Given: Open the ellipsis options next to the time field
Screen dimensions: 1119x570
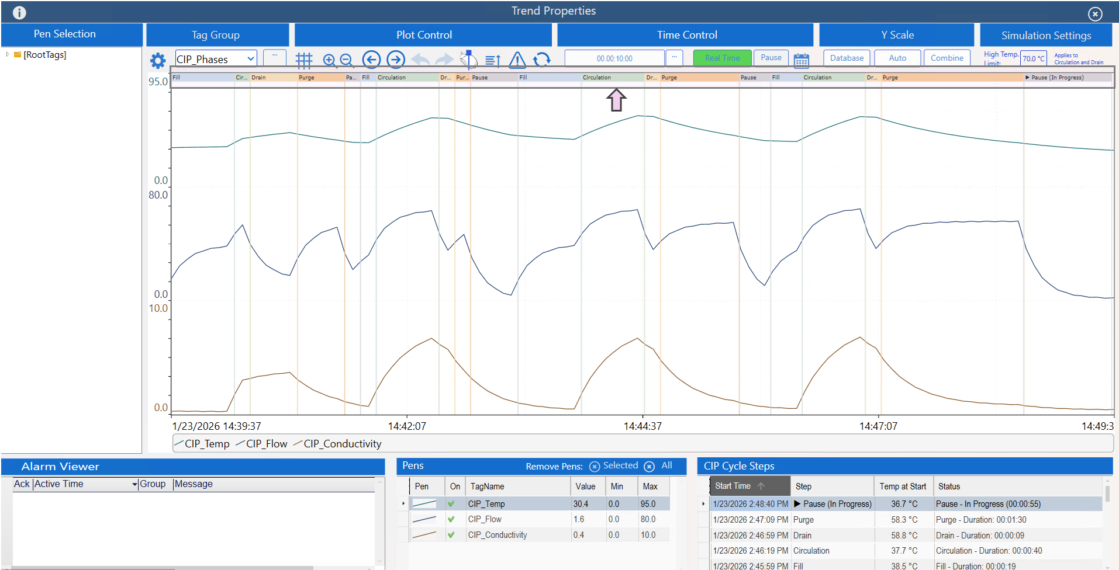Looking at the screenshot, I should coord(674,58).
